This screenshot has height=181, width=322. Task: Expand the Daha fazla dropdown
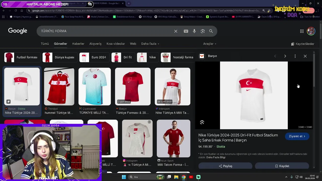coord(150,44)
